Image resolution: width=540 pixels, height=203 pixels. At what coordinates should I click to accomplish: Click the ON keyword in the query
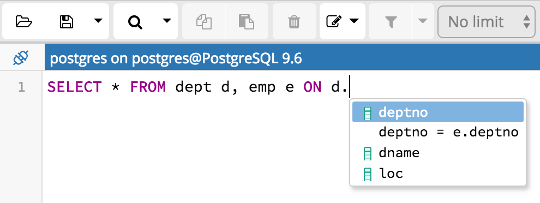tap(313, 87)
